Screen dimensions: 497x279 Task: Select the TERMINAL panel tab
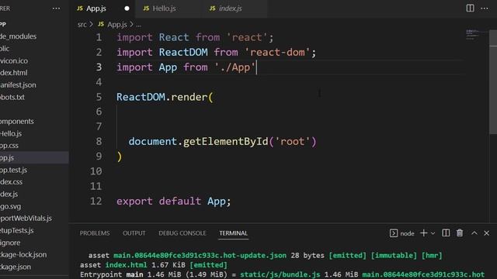(233, 233)
